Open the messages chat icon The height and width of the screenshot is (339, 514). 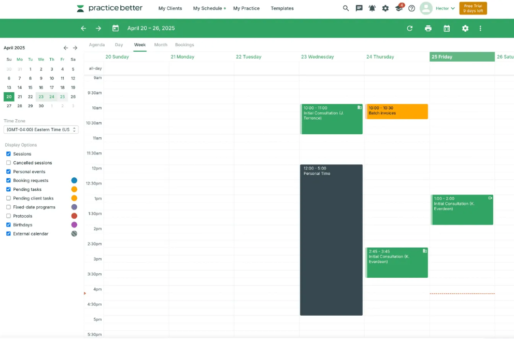(359, 8)
